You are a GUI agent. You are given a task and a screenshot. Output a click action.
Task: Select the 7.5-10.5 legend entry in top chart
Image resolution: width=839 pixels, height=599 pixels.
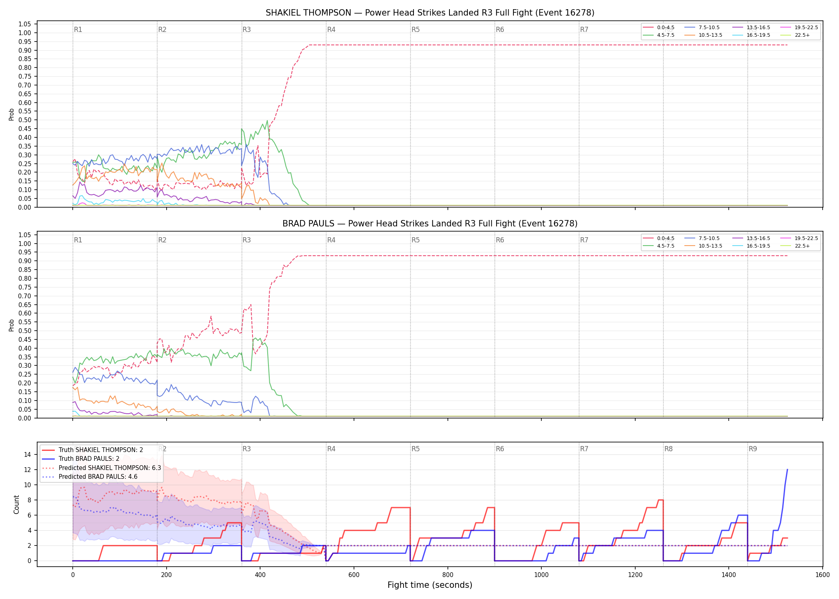tap(702, 28)
